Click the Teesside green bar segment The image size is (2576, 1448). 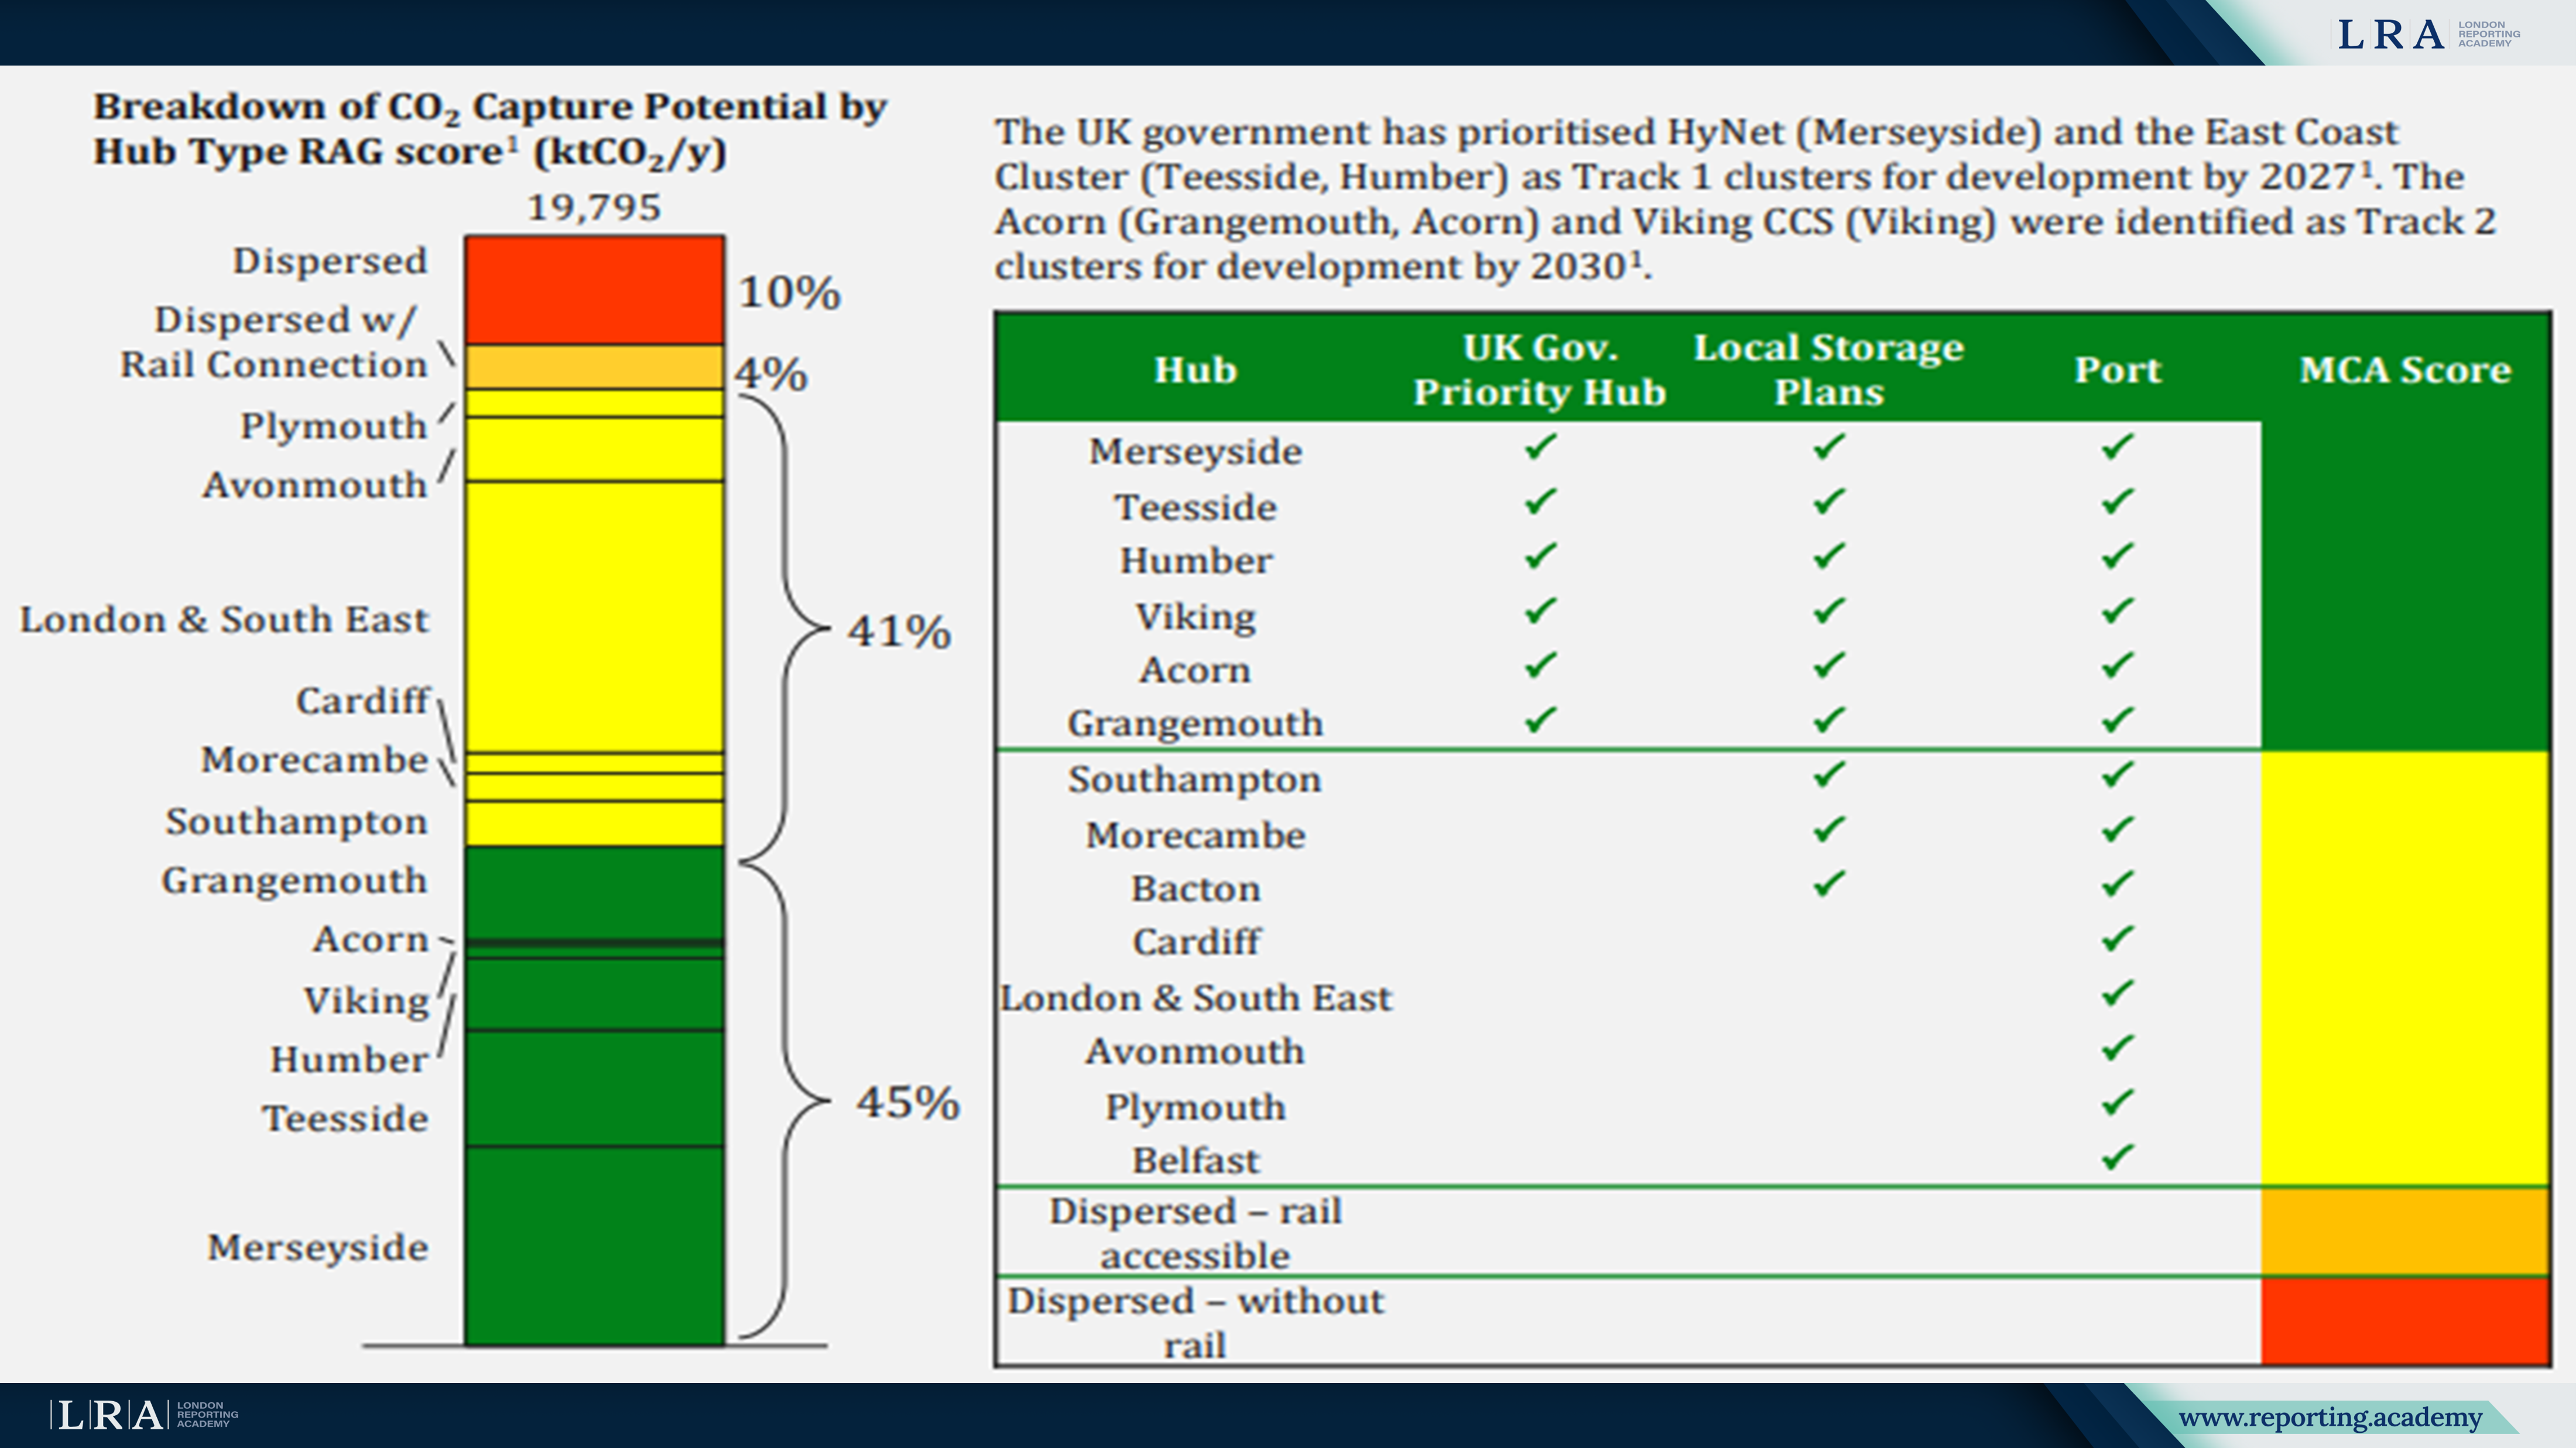(594, 1088)
